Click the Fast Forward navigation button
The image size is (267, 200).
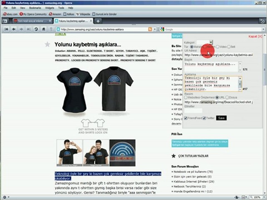[29, 29]
